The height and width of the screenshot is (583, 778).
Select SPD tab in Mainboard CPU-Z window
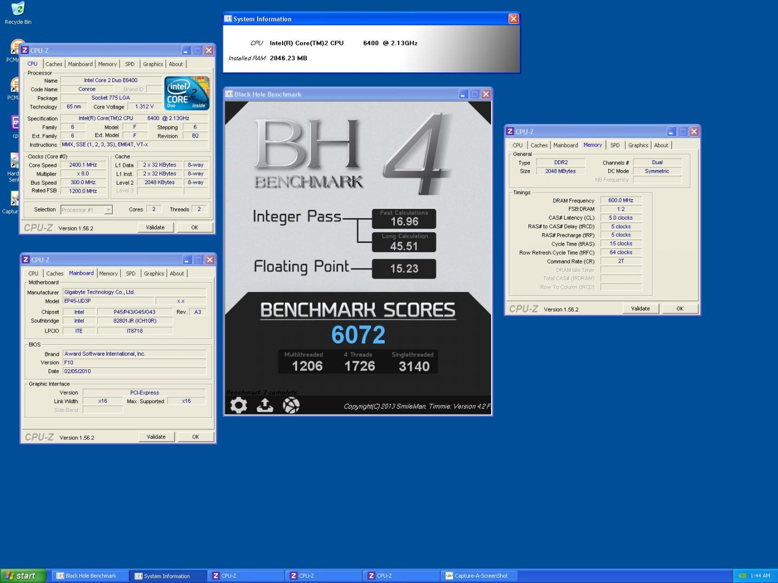tap(131, 273)
